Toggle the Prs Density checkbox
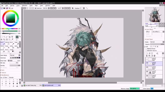The height and width of the screenshot is (92, 165). [8, 77]
